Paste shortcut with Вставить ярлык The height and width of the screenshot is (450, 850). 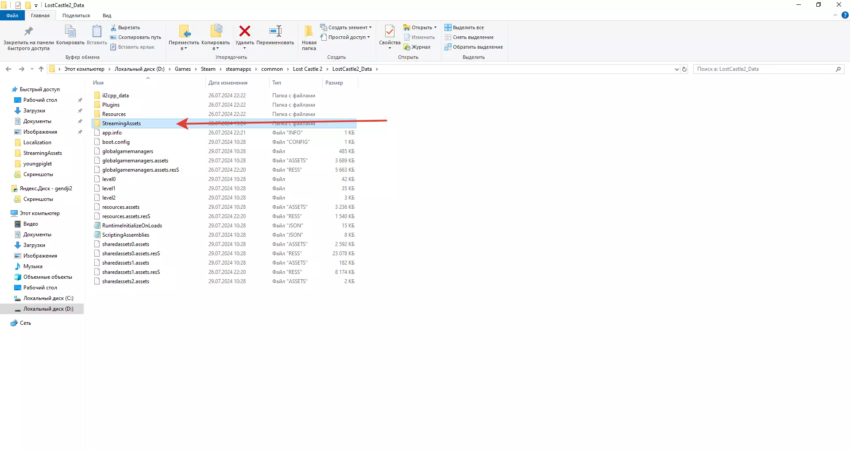(132, 47)
